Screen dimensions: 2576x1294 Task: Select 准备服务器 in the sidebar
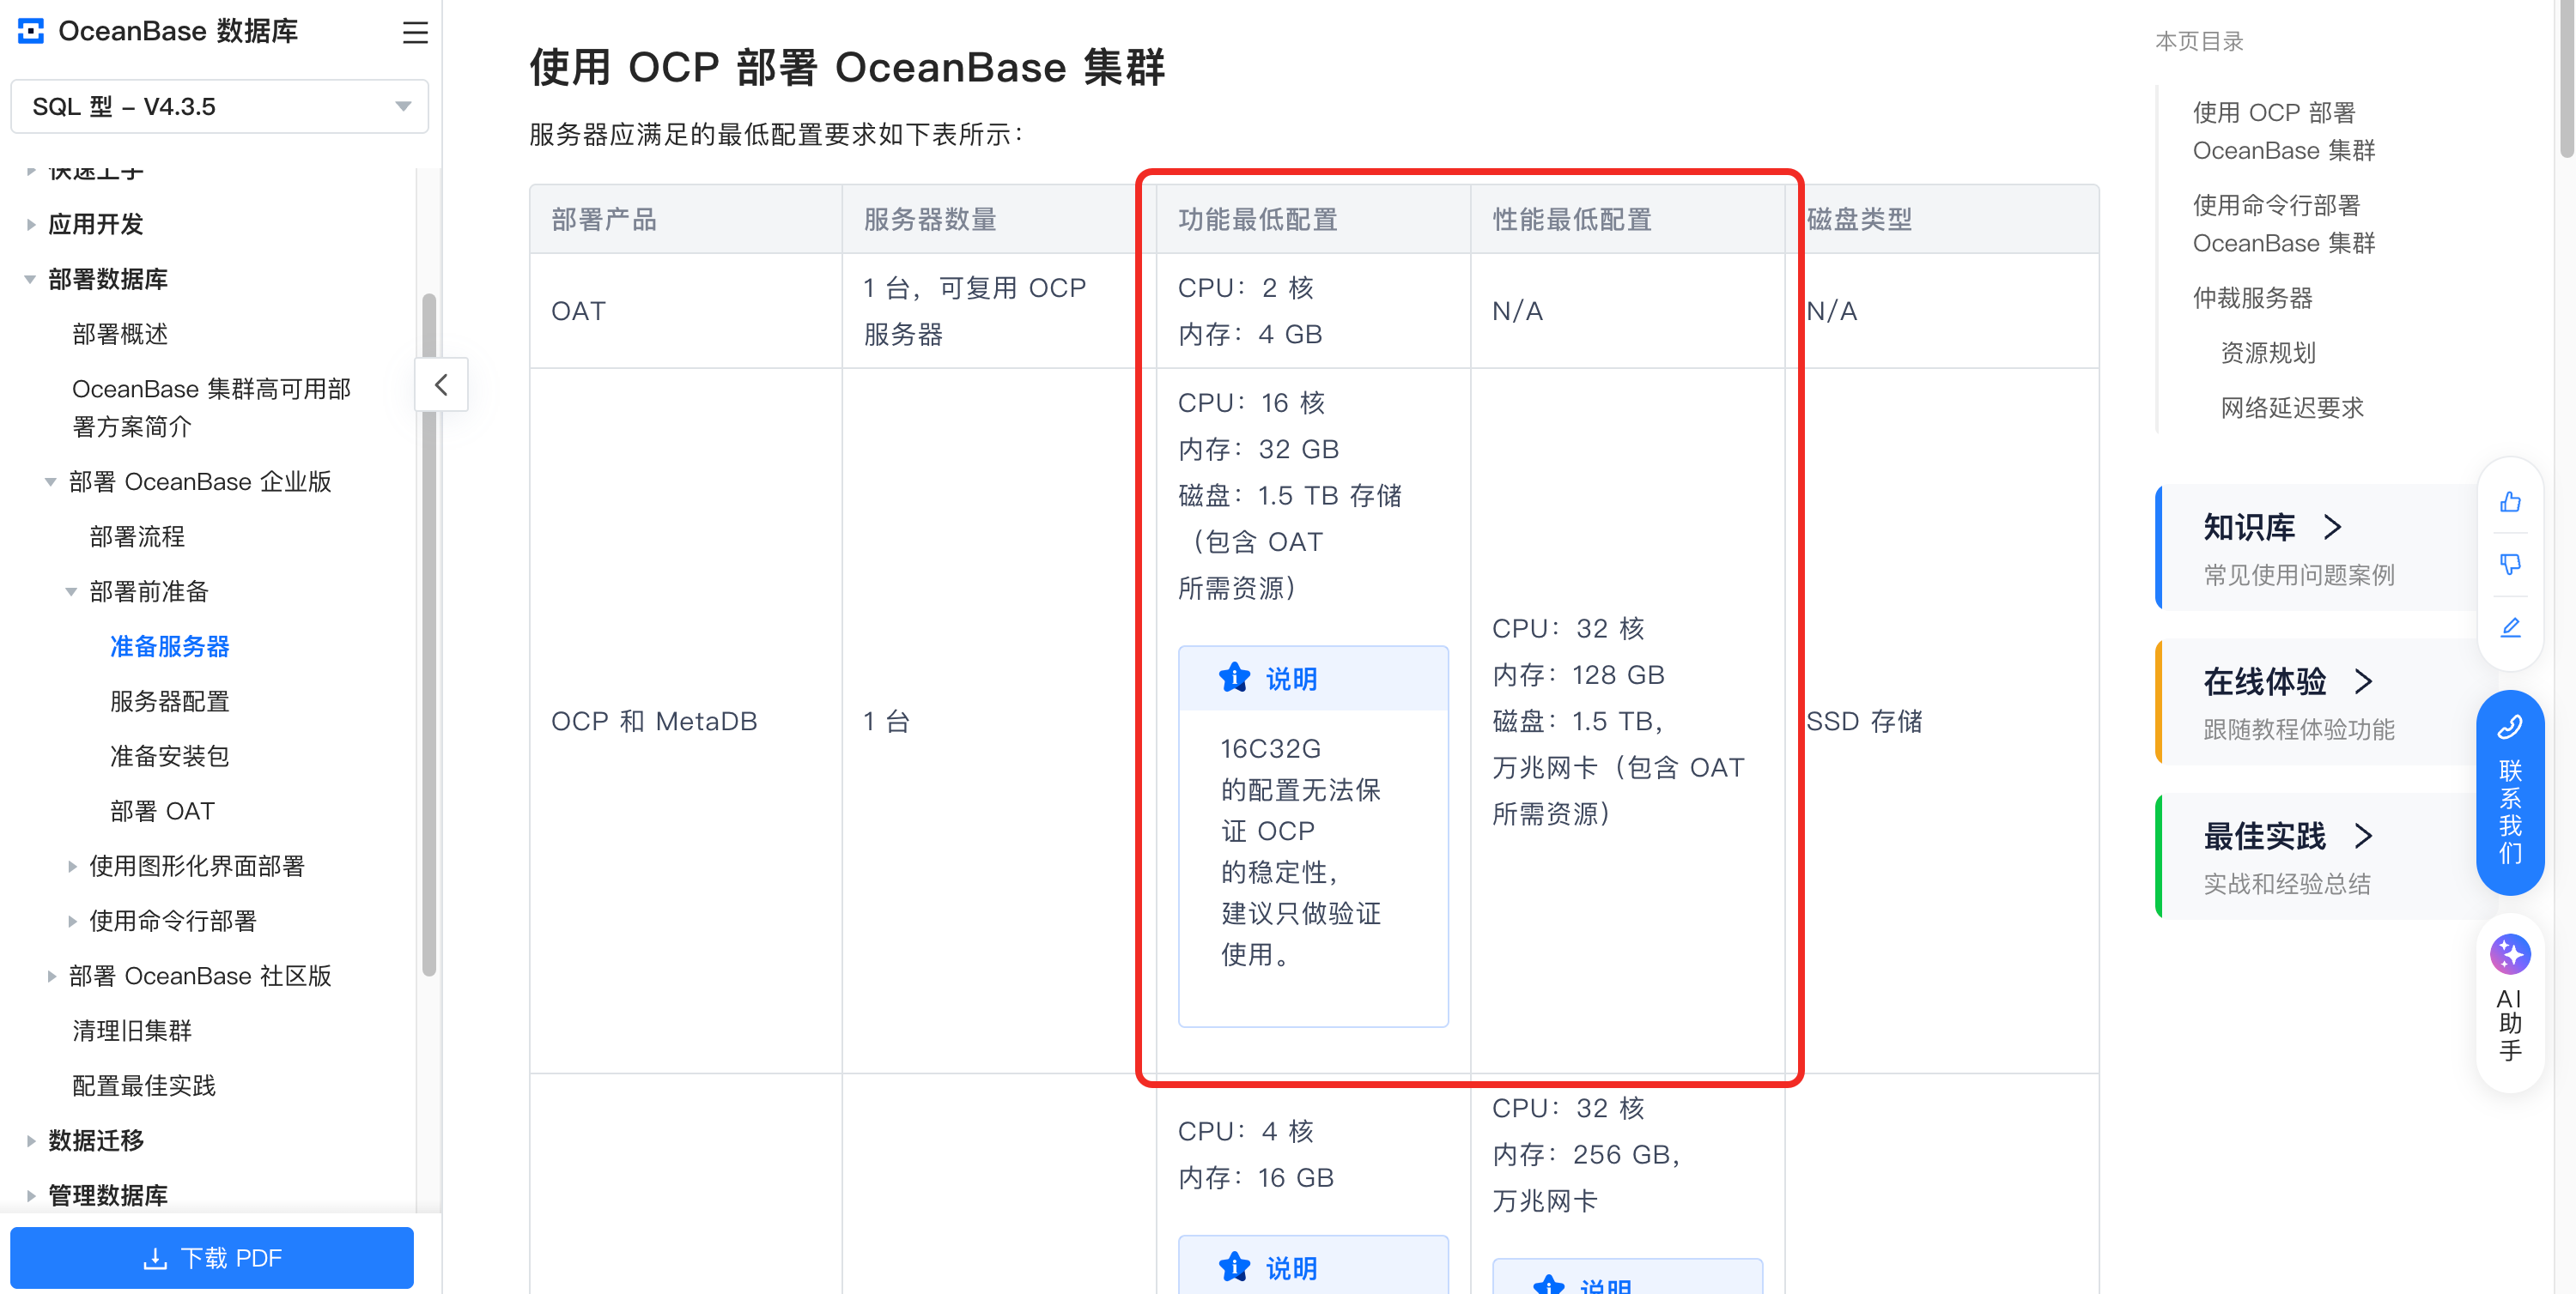tap(170, 646)
